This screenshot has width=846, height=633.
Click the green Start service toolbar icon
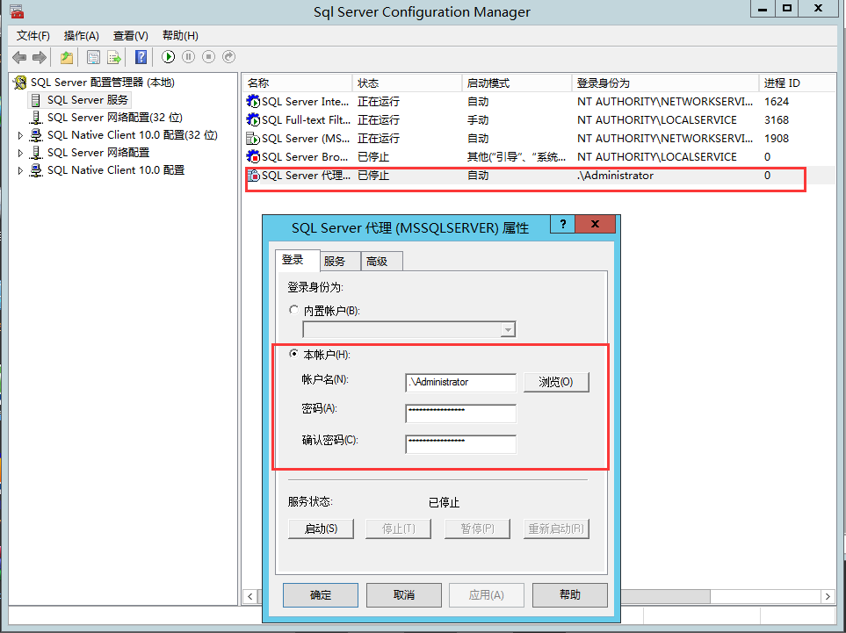(x=168, y=57)
